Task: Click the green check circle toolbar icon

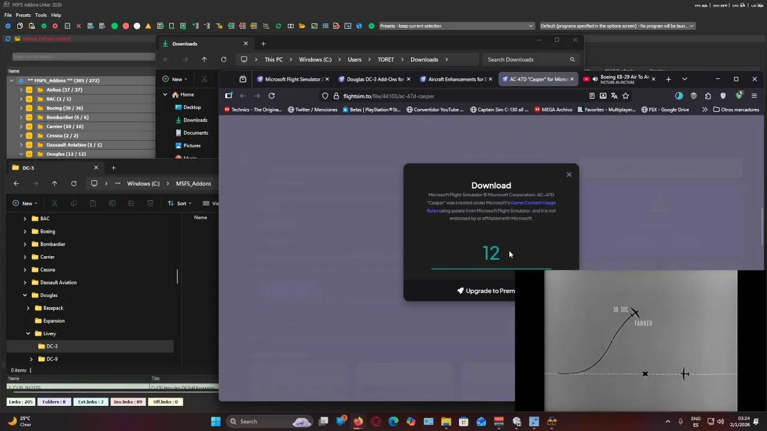Action: [43, 26]
